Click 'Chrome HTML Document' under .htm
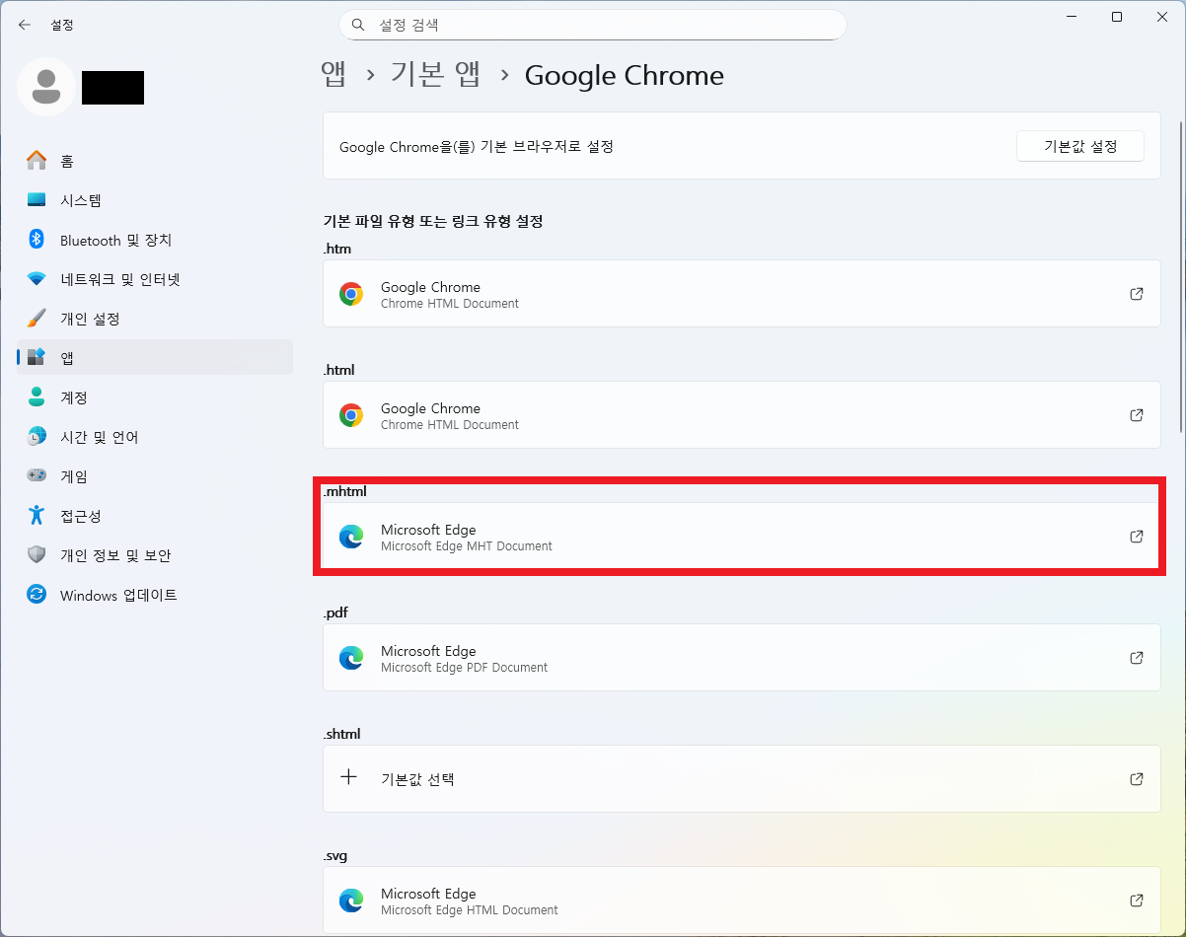Screen dimensions: 1186x937 tap(450, 303)
